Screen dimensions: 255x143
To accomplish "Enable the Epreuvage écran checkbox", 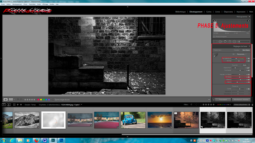I will coord(53,100).
